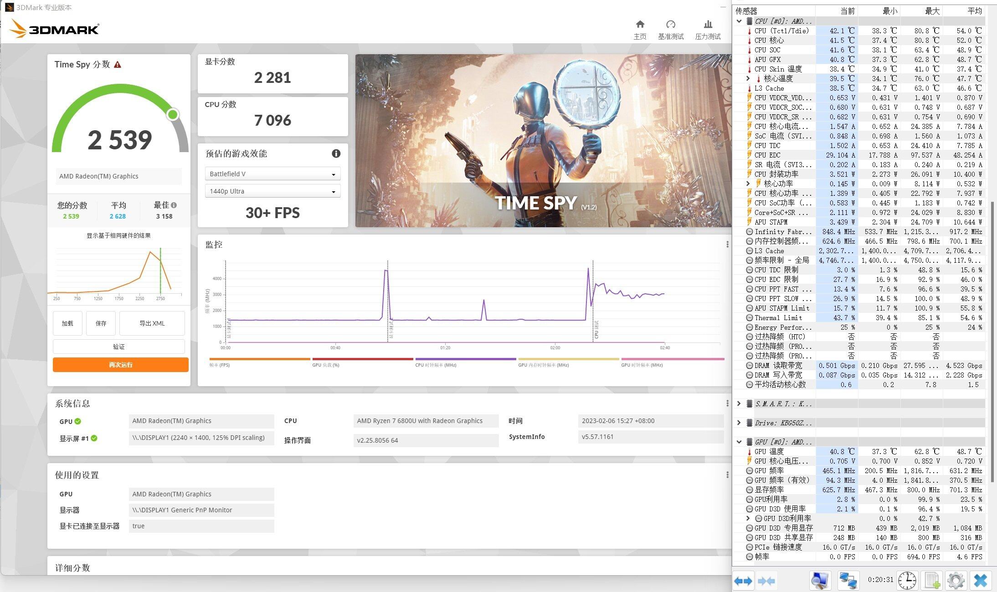The width and height of the screenshot is (997, 592).
Task: Expand the 核心功率 sensor subtree
Action: click(x=748, y=184)
